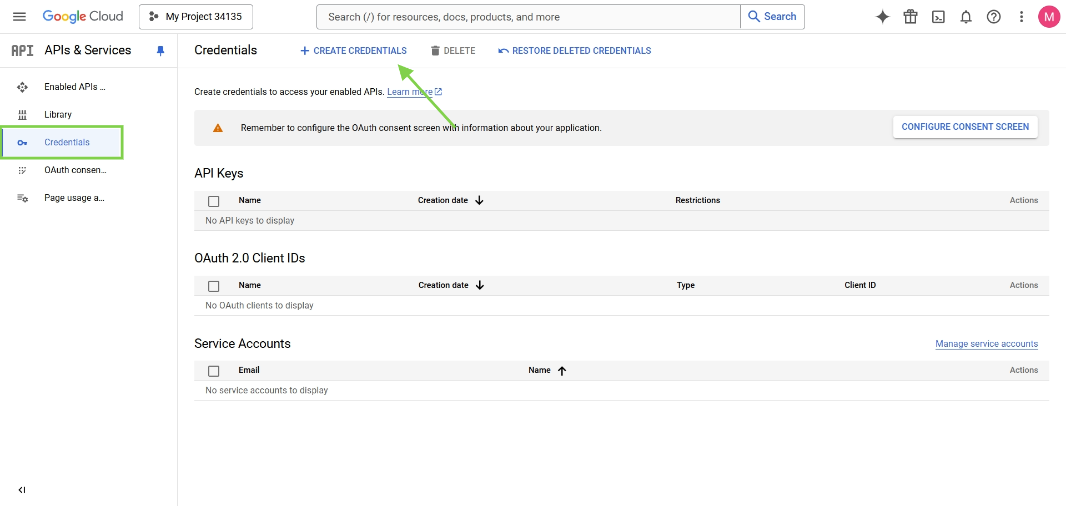Click the OAuth clients Name column header
1066x506 pixels.
[x=250, y=285]
